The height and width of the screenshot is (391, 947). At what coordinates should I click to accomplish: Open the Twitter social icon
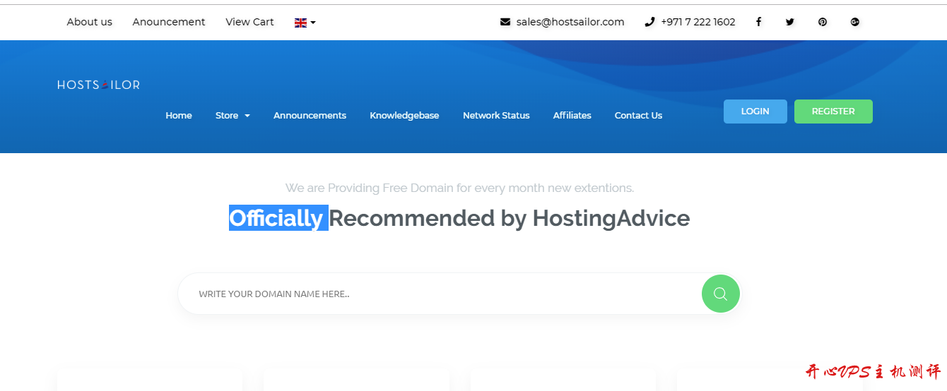pyautogui.click(x=790, y=22)
